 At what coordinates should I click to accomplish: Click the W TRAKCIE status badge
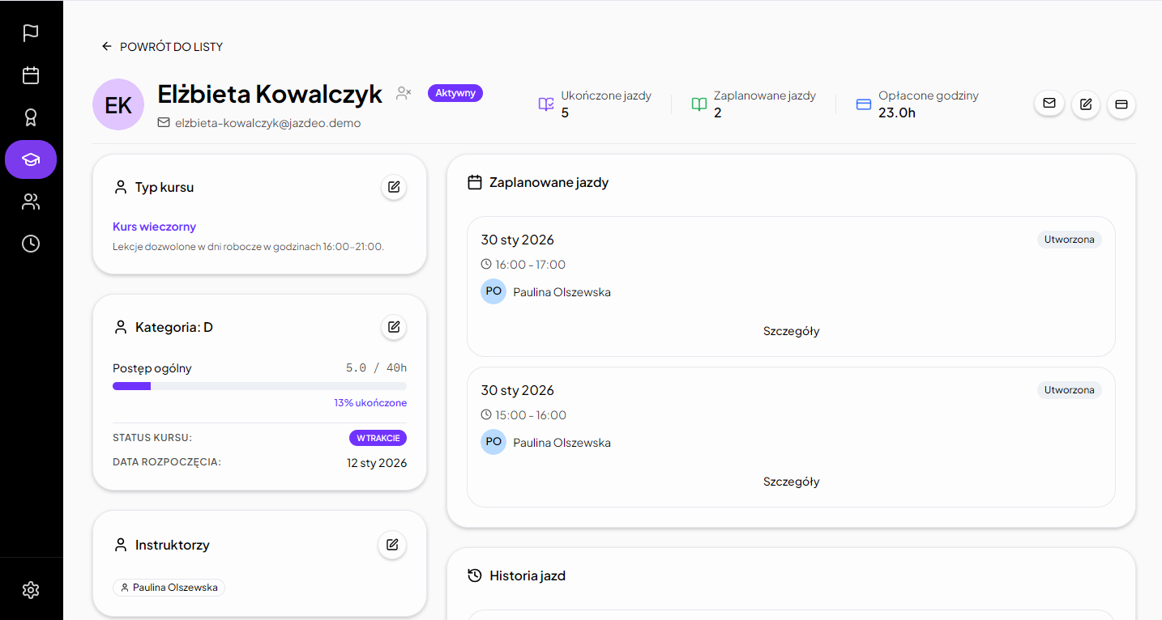pos(378,437)
